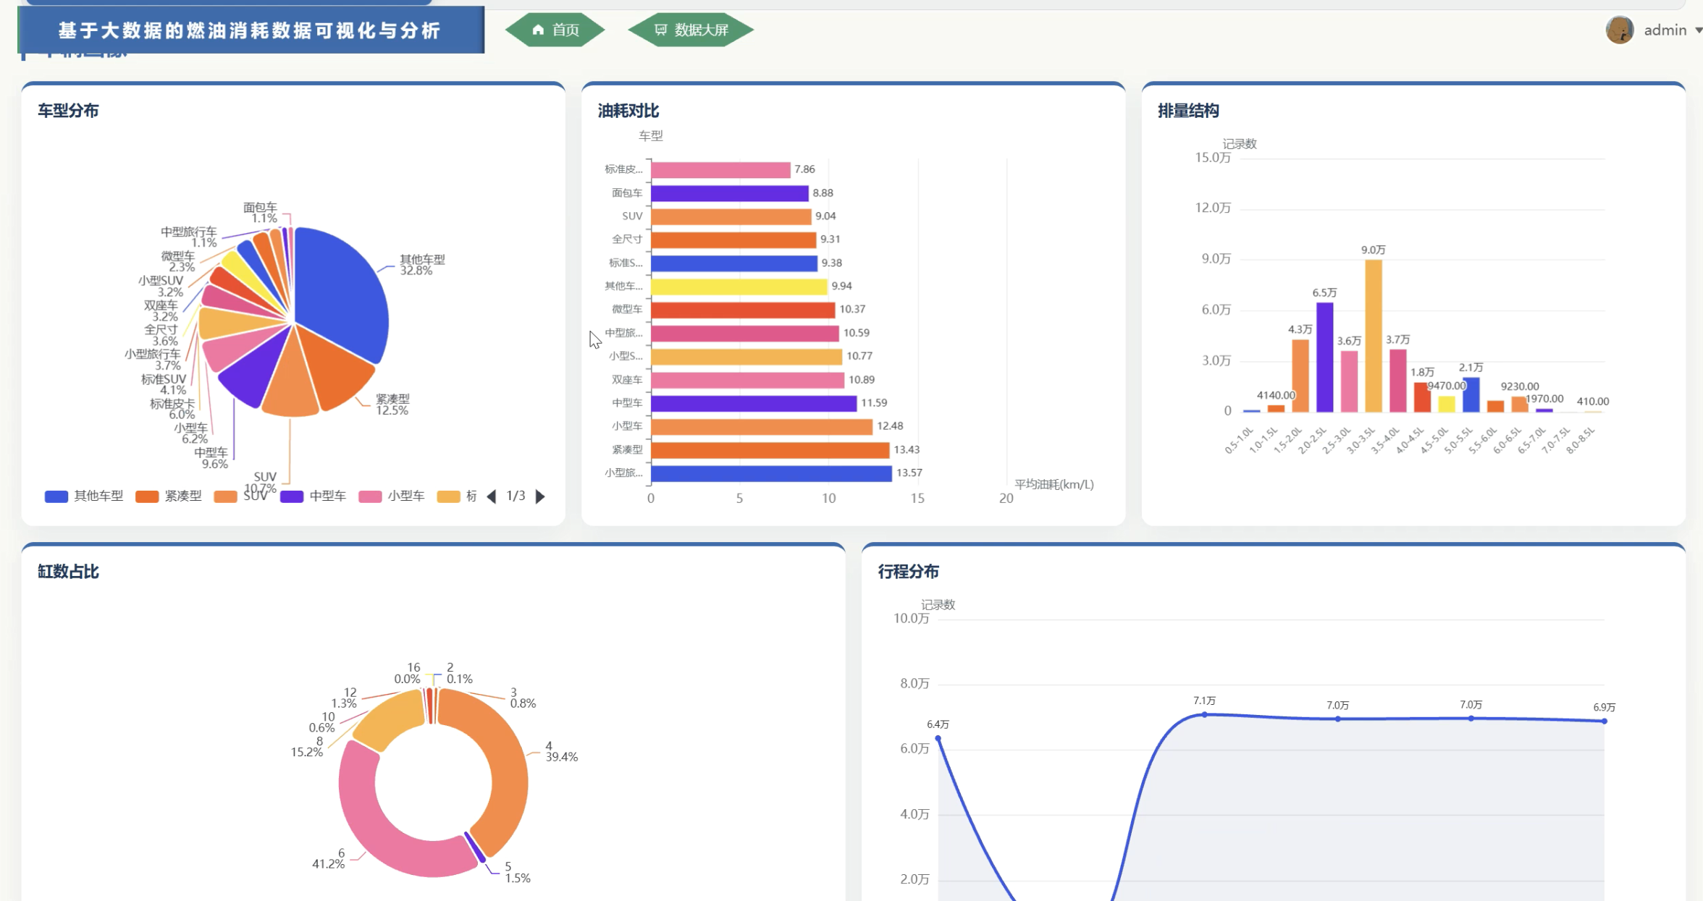Toggle 其他车型 in the pie legend
This screenshot has height=901, width=1703.
point(84,496)
